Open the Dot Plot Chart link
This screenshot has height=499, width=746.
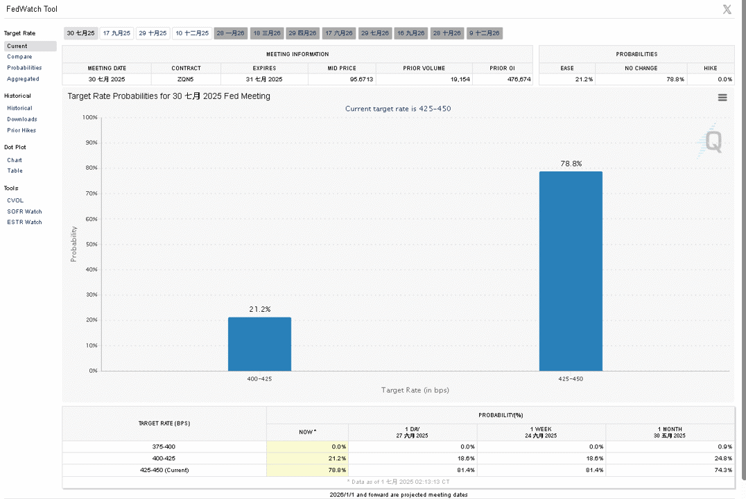pyautogui.click(x=15, y=160)
